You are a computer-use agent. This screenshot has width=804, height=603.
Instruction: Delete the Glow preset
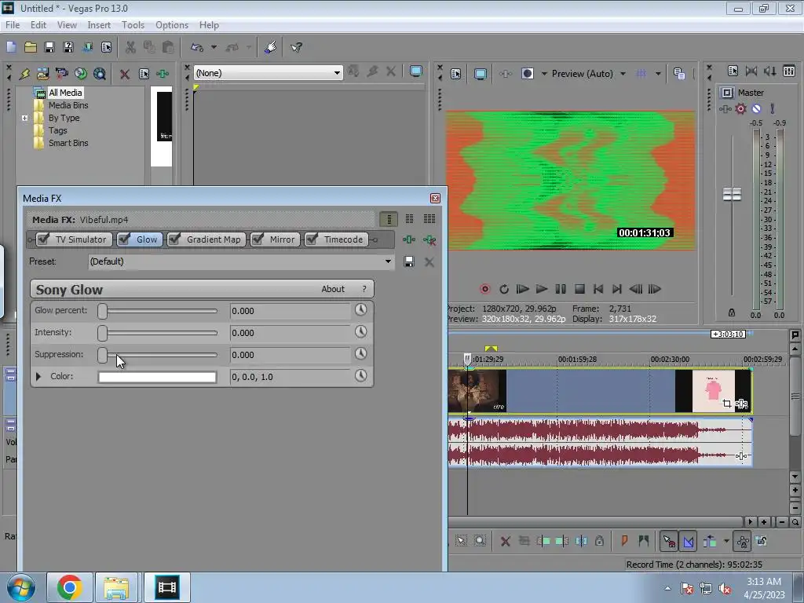point(429,262)
